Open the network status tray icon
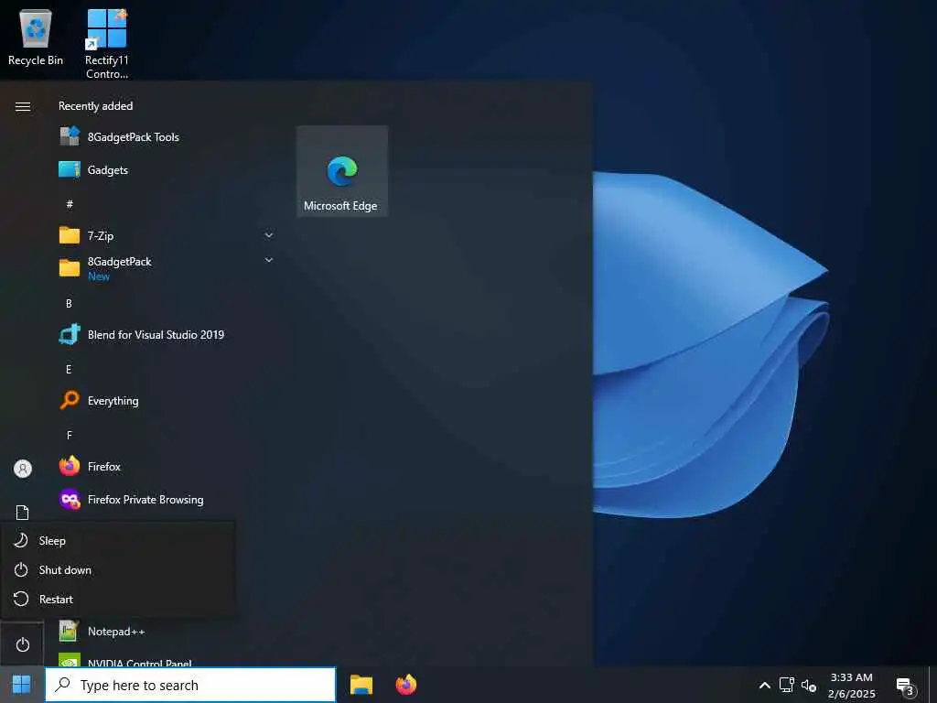The image size is (937, 703). click(x=786, y=685)
